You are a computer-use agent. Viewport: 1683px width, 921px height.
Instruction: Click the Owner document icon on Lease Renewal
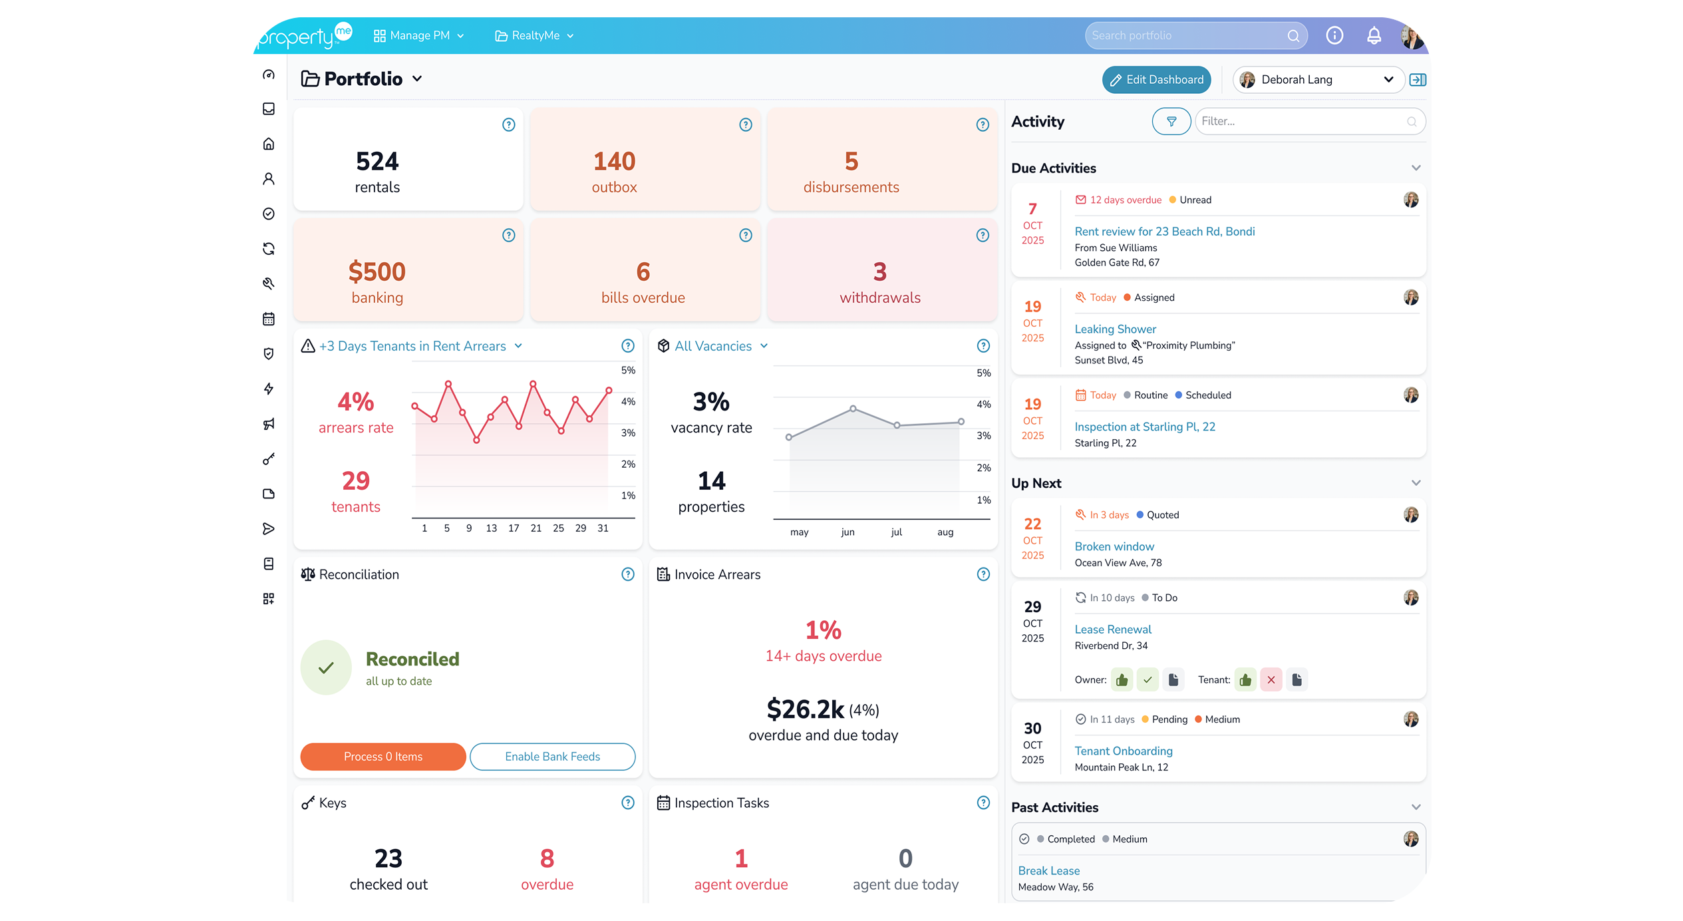coord(1173,680)
